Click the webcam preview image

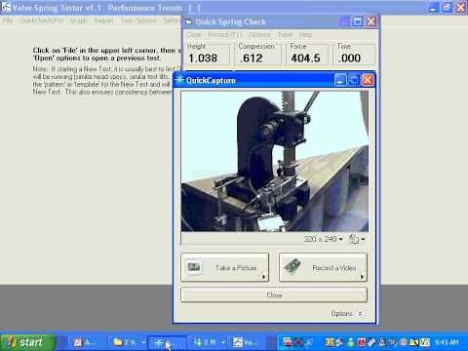point(275,161)
